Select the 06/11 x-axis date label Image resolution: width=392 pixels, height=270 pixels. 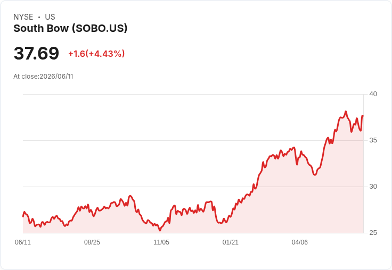coord(23,242)
